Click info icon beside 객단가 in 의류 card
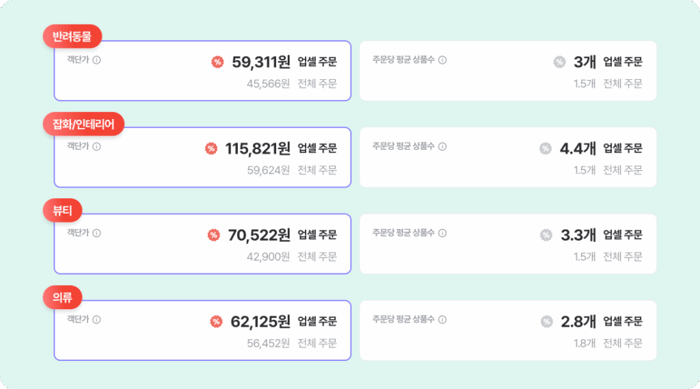 (96, 319)
